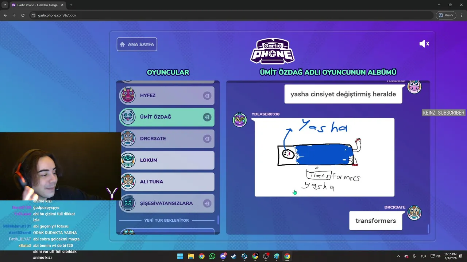Open clock showing 10:15 PM
This screenshot has width=467, height=262.
click(x=450, y=256)
